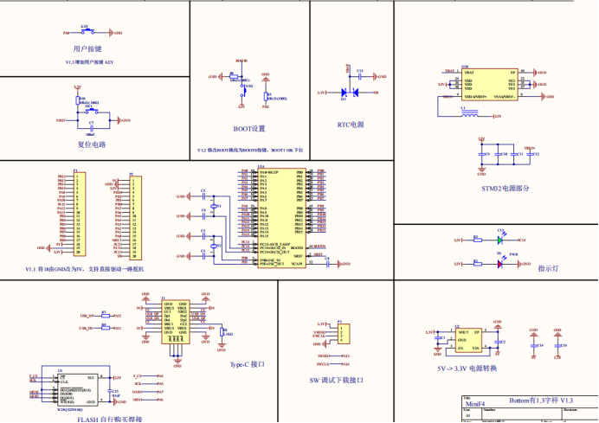Image resolution: width=599 pixels, height=423 pixels.
Task: Select the R10 pull-up resistor in reset circuit
Action: [x=78, y=100]
